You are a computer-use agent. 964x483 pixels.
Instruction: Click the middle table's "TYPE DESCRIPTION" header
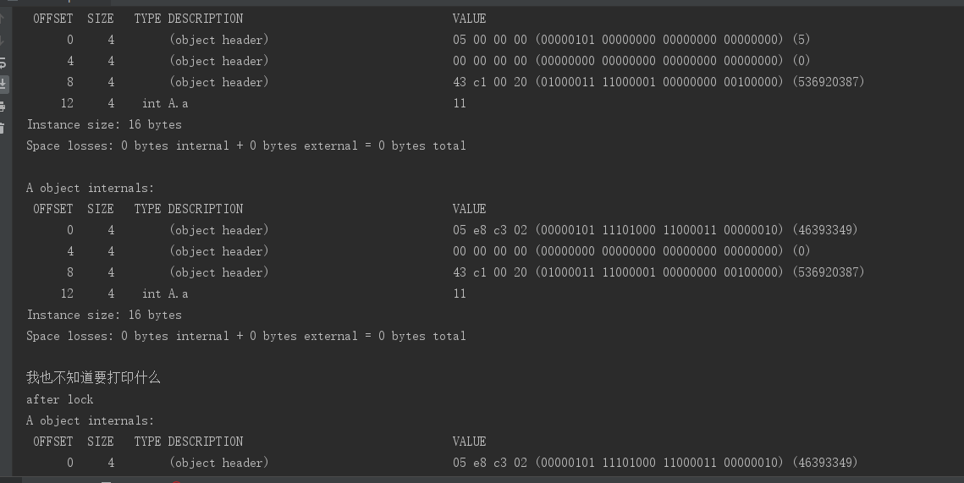coord(188,209)
